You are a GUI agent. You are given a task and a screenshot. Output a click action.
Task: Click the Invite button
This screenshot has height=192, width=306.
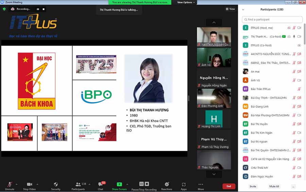click(253, 187)
